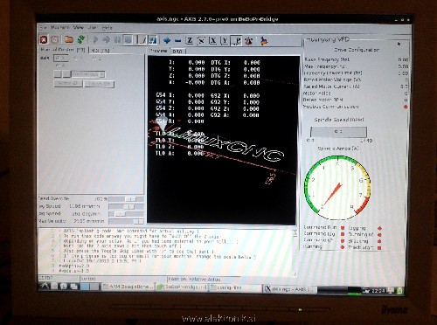
Task: Toggle optional pause toolbar icon
Action: pyautogui.click(x=153, y=40)
